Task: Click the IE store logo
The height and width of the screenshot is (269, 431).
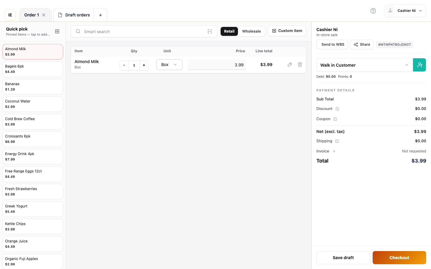Action: click(10, 15)
